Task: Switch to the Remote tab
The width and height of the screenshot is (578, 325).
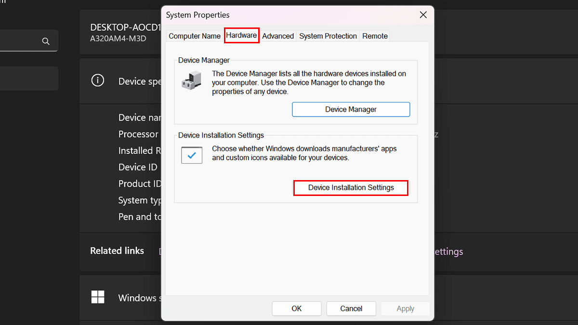Action: [375, 36]
